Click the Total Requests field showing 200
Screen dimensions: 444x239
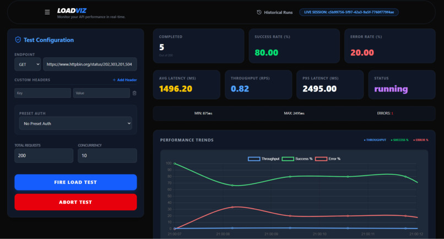pos(44,155)
